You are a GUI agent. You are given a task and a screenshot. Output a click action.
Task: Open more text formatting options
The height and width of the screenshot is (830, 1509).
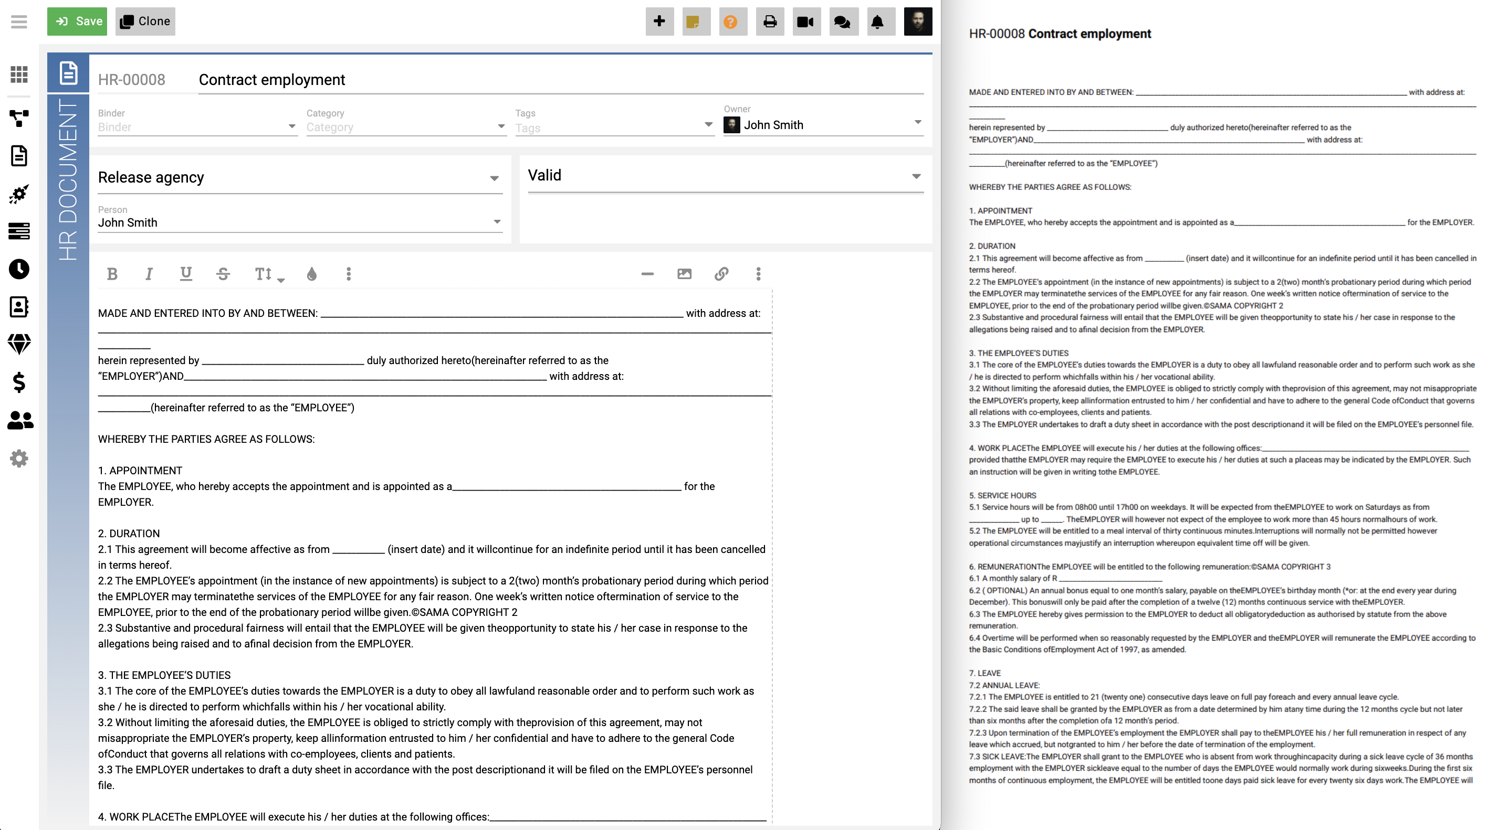coord(349,274)
